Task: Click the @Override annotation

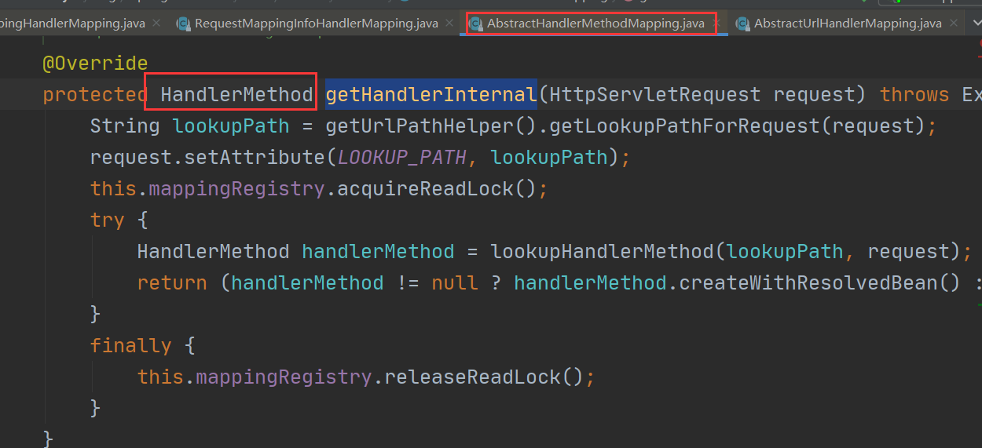Action: [95, 64]
